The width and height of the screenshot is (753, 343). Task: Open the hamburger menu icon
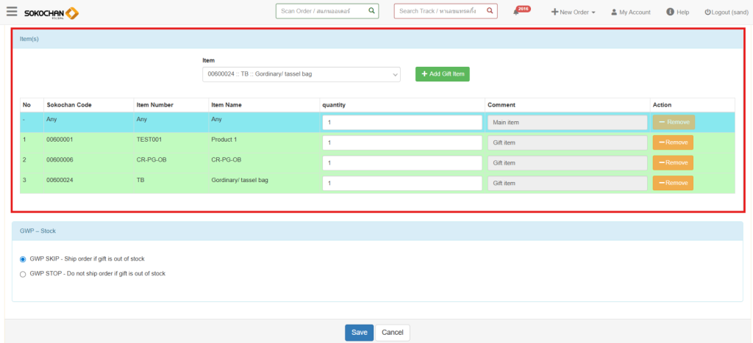click(12, 12)
